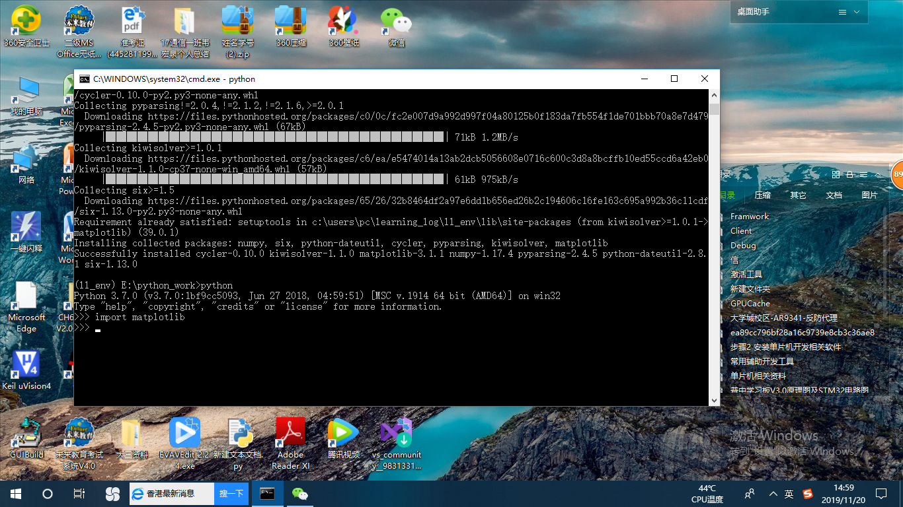Click the 香港最新消息 taskbar search box
Screen dimensions: 903x507
(x=172, y=494)
